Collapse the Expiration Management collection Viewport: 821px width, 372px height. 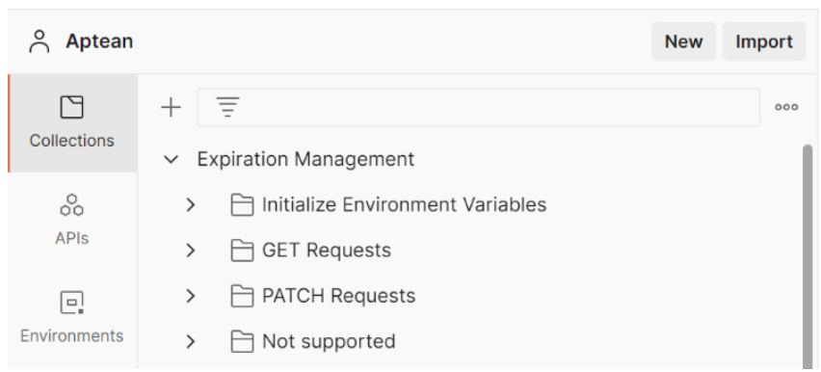point(171,159)
